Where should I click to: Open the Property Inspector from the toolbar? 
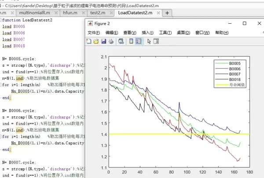156,41
